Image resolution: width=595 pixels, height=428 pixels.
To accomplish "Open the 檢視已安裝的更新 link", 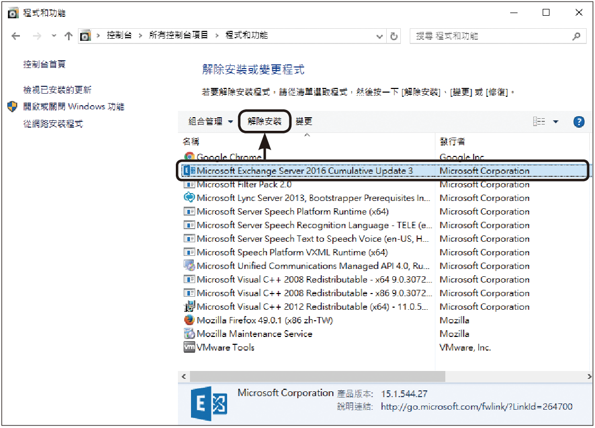I will click(57, 90).
